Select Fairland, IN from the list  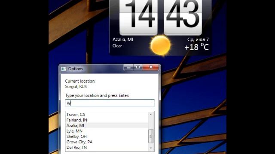[x=107, y=120]
